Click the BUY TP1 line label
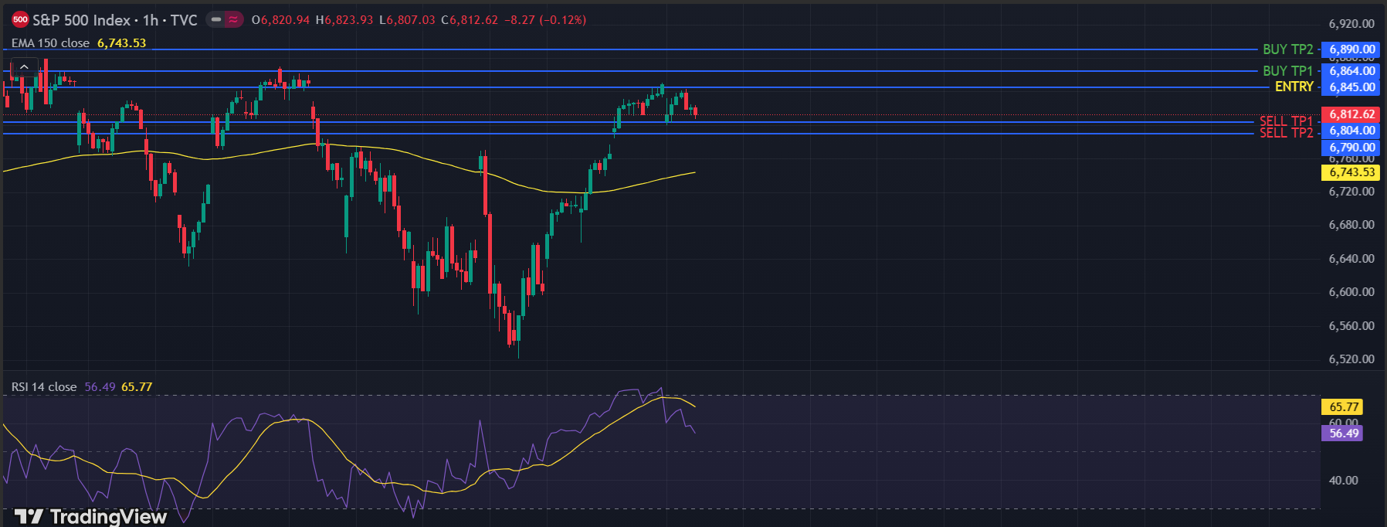 coord(1287,71)
